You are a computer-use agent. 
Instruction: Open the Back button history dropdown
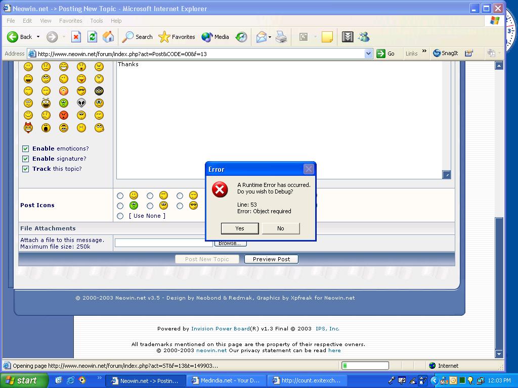tap(38, 37)
